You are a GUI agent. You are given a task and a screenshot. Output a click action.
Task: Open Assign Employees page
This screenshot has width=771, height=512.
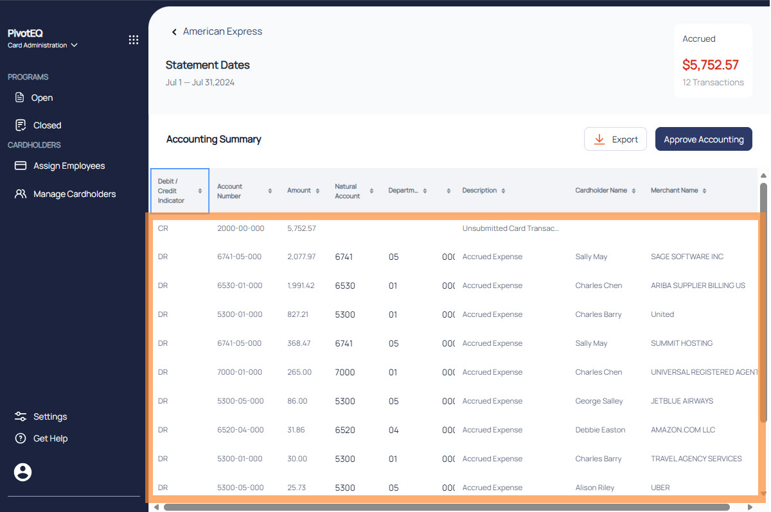(x=69, y=166)
